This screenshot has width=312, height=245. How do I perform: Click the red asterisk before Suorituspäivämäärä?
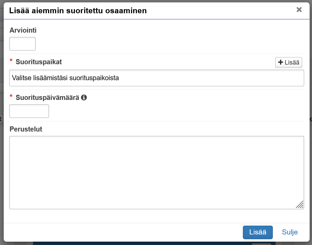coord(11,97)
